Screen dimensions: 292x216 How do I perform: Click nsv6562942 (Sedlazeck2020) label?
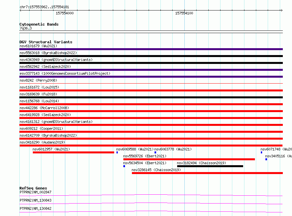45,67
